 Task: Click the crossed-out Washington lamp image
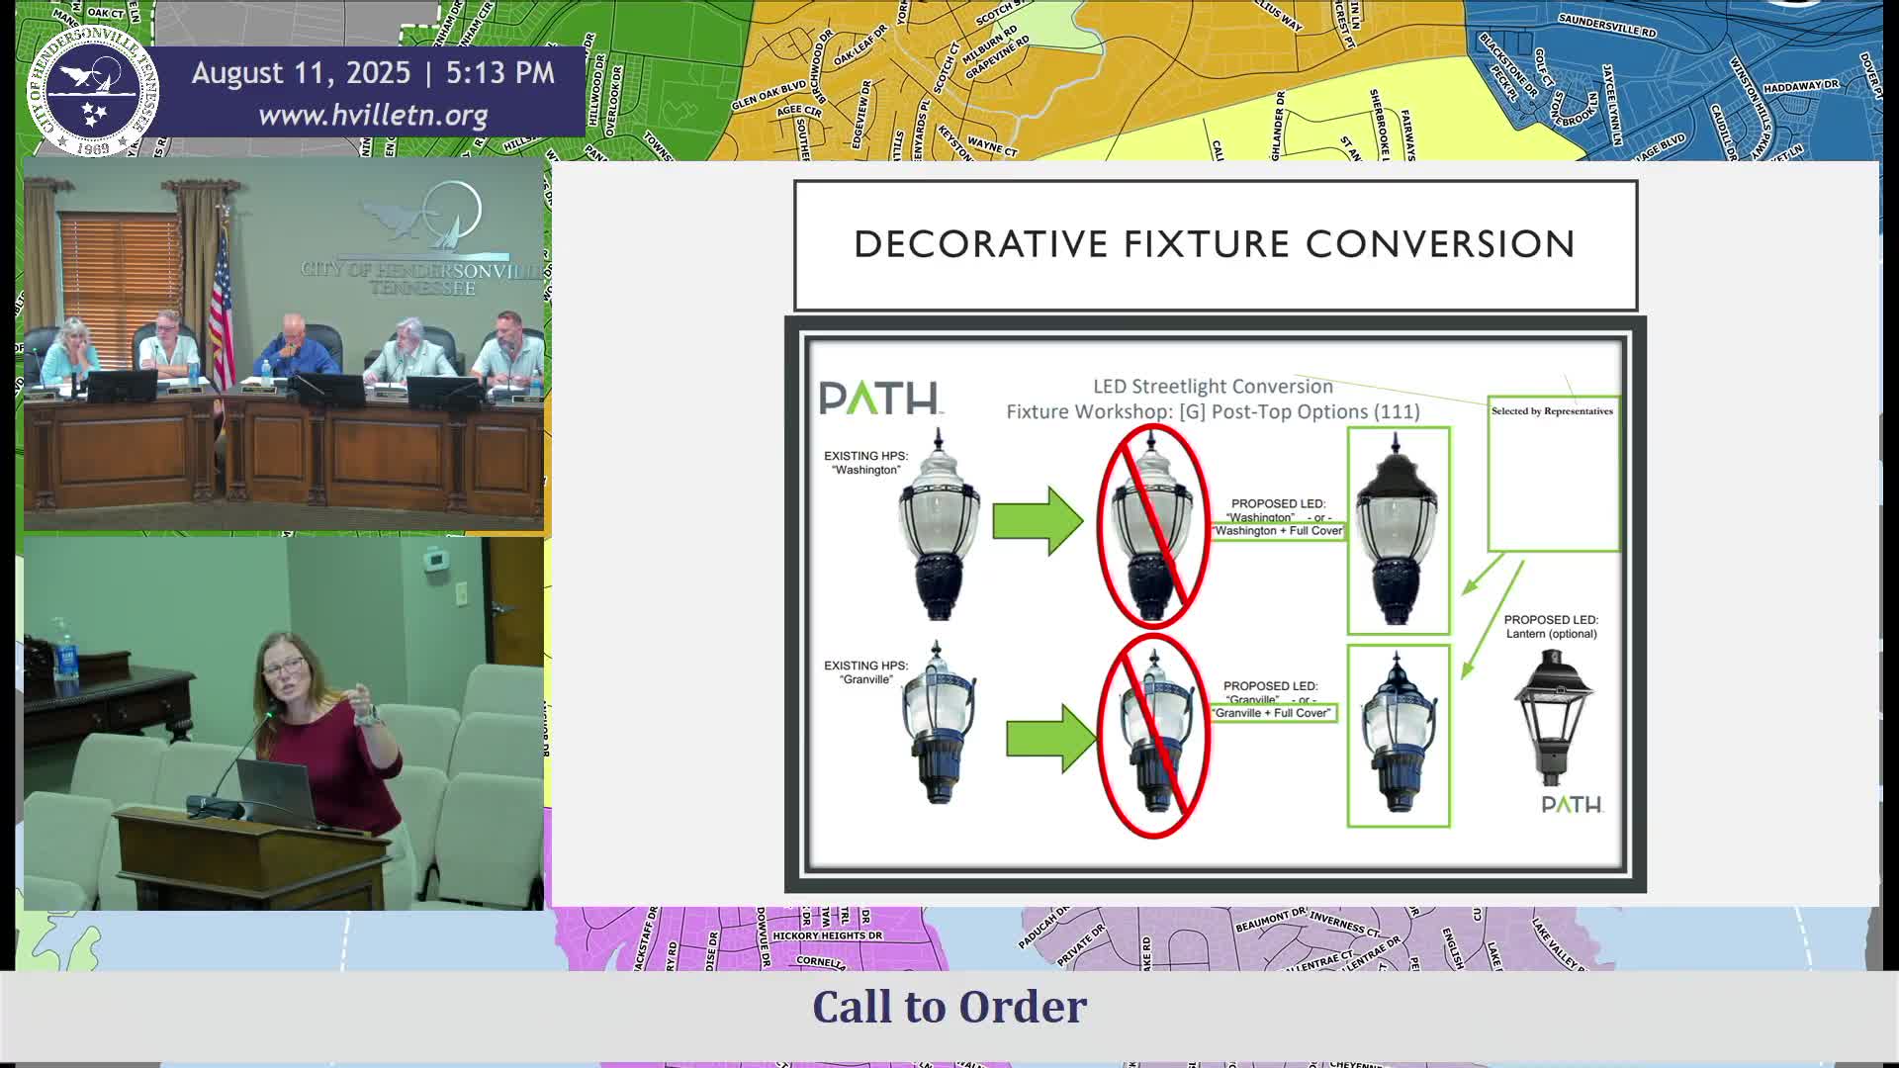point(1153,526)
